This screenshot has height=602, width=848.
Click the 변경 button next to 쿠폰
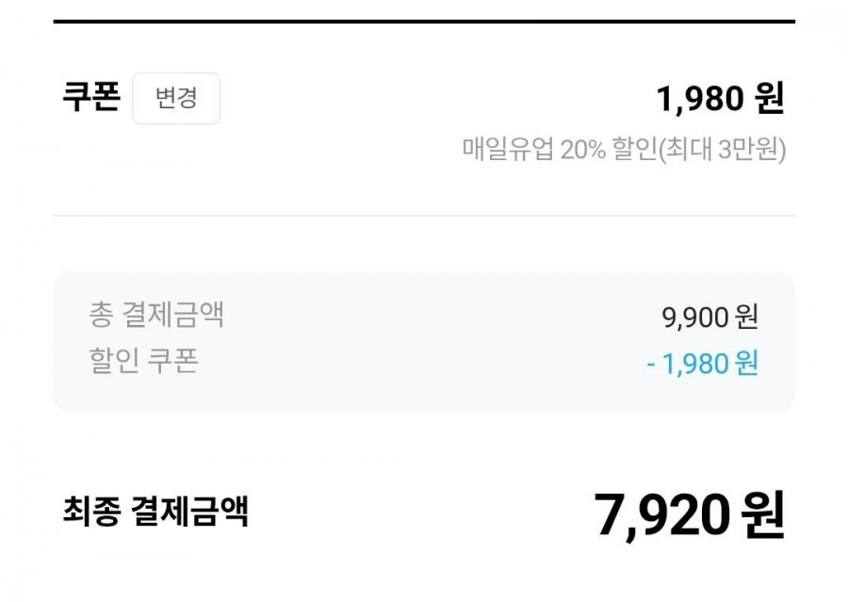point(176,98)
